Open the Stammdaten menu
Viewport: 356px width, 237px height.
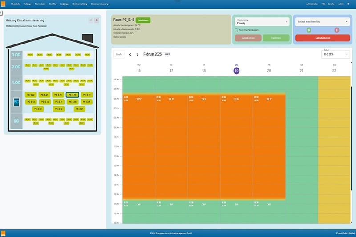[41, 3]
